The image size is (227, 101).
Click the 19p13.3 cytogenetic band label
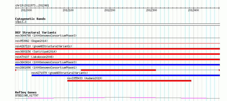pyautogui.click(x=21, y=22)
